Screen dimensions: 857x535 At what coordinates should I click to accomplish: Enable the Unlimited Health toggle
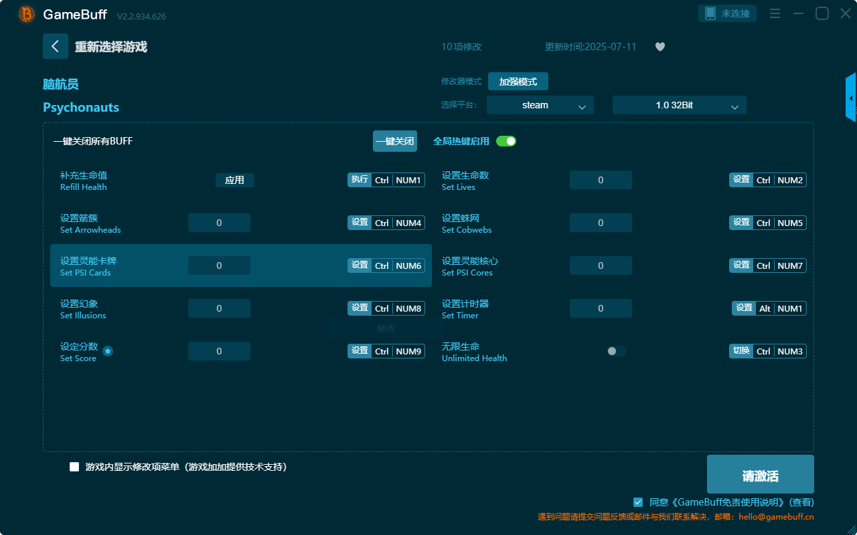click(x=616, y=351)
